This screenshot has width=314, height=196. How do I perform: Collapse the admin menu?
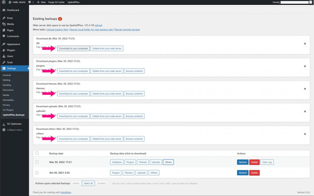(x=14, y=130)
